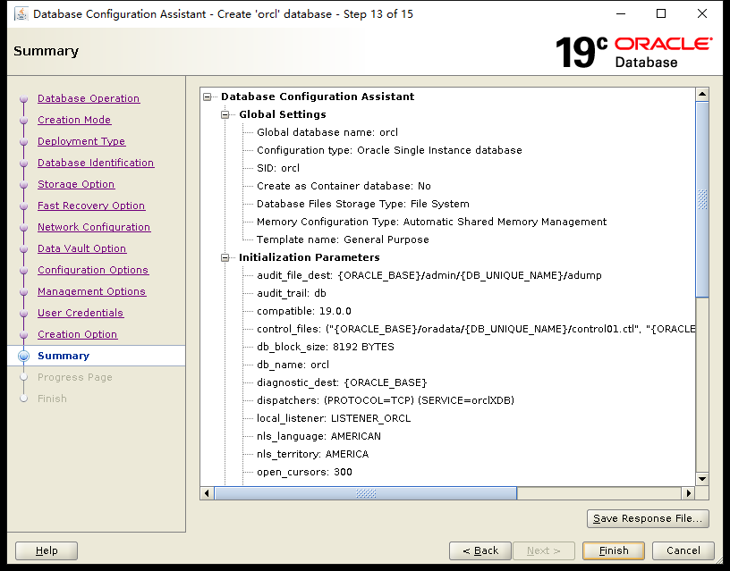
Task: Select 'Configuration type: Oracle Single Instance database' row
Action: tap(389, 150)
